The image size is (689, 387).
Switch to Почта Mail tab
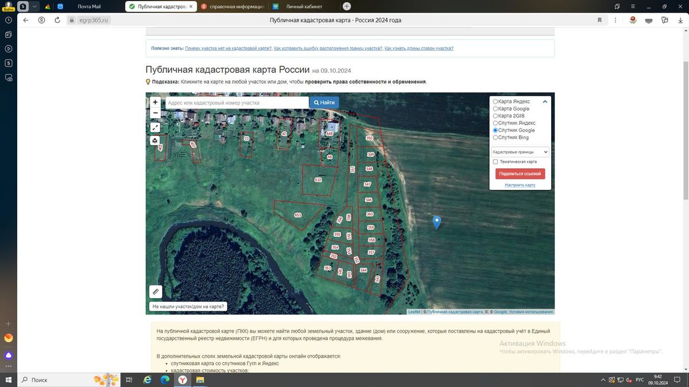click(89, 6)
